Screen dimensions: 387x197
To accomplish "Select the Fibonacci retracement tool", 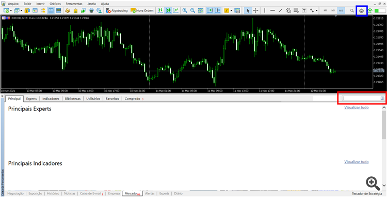I will (x=296, y=11).
